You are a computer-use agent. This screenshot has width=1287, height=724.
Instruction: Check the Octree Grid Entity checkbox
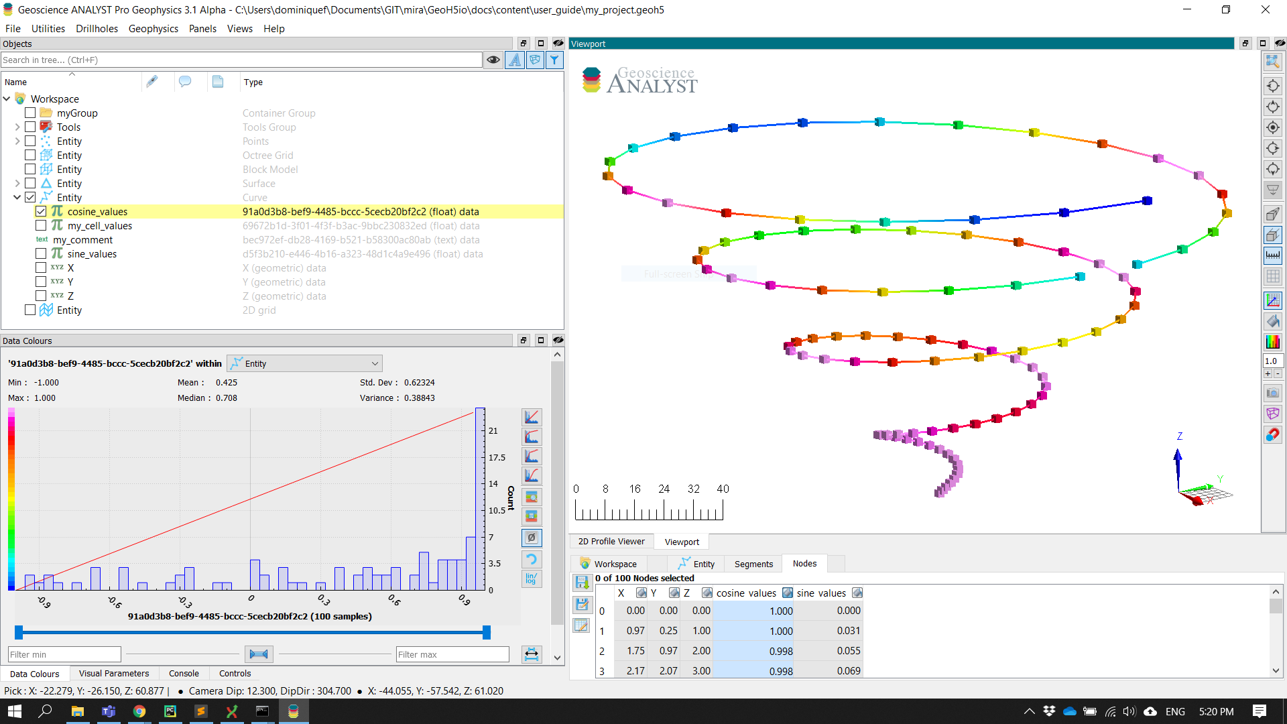[30, 155]
